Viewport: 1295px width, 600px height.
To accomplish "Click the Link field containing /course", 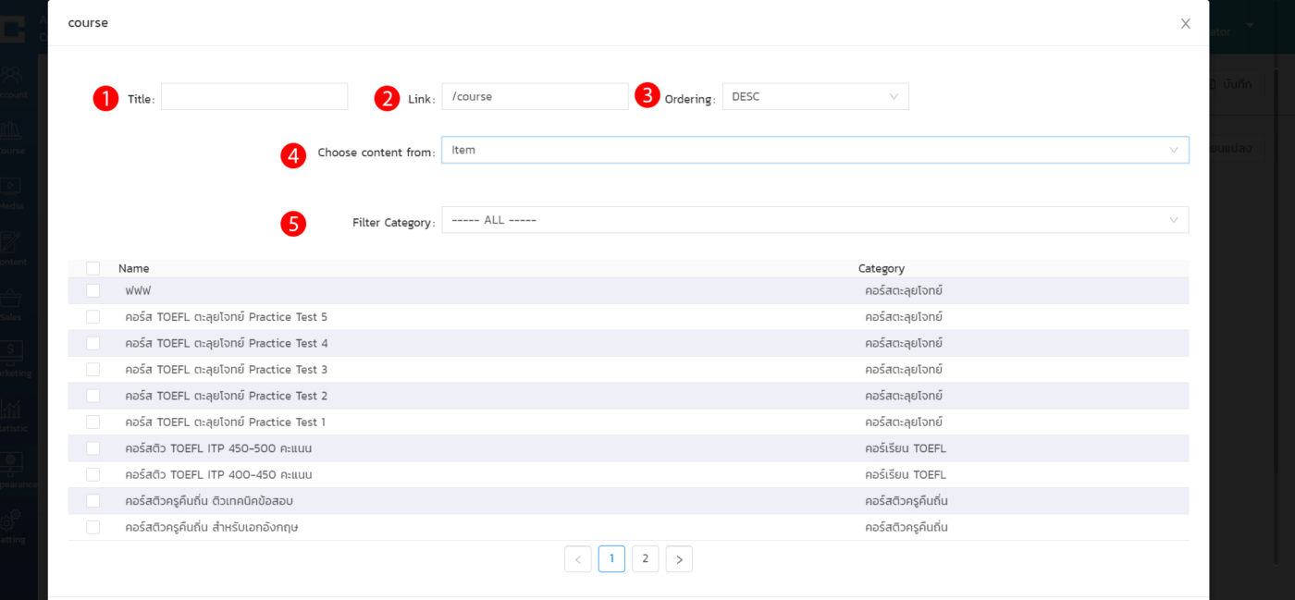I will [535, 97].
